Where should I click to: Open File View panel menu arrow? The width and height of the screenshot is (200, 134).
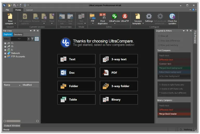coord(31,31)
